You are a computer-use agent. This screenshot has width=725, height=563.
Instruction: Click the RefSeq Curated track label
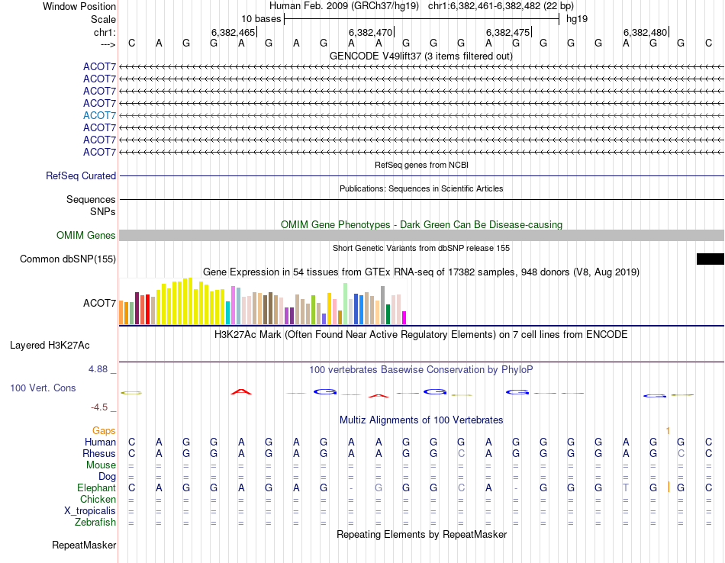[x=81, y=175]
